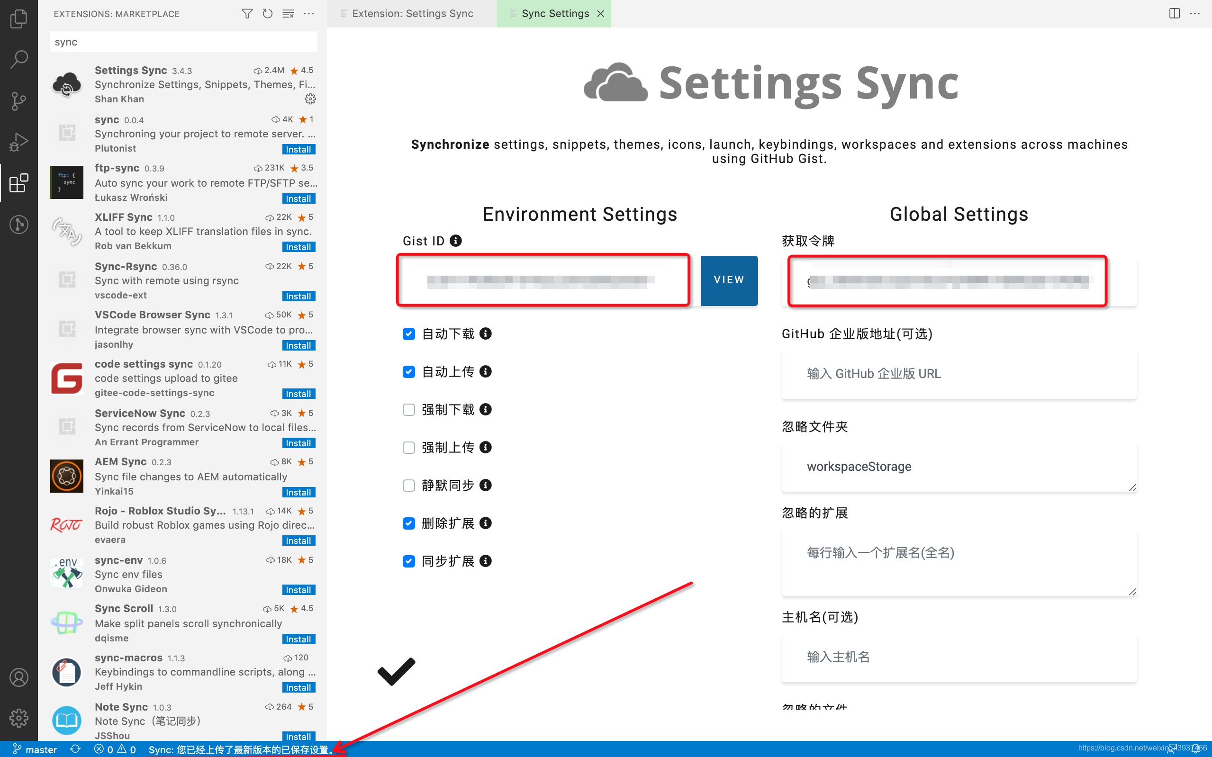Install the Sync-Rsync extension
The height and width of the screenshot is (757, 1212).
point(298,297)
